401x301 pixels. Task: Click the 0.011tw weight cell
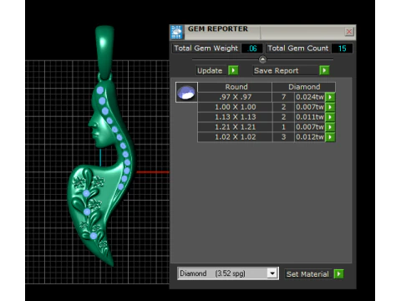[310, 117]
